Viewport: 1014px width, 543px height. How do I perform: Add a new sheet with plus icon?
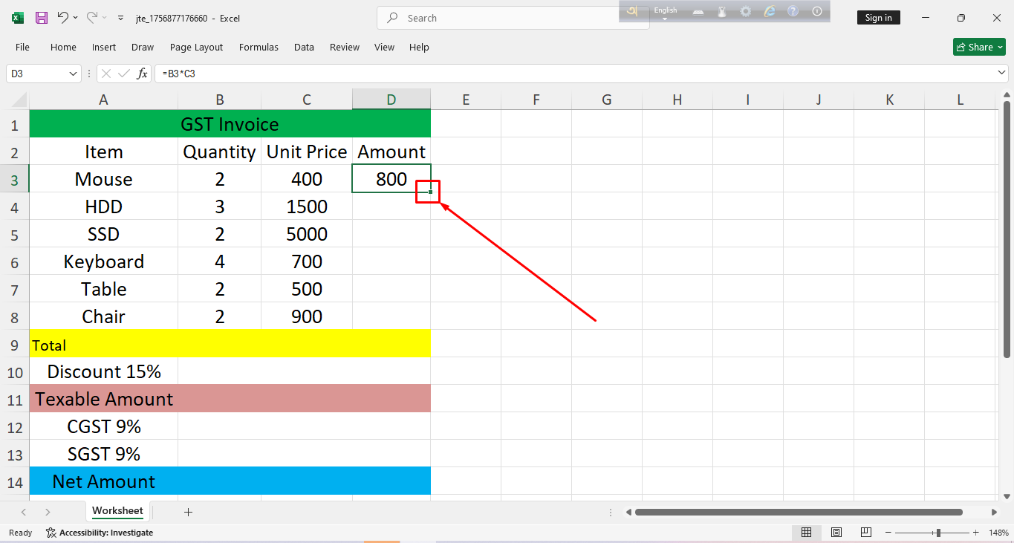[188, 512]
